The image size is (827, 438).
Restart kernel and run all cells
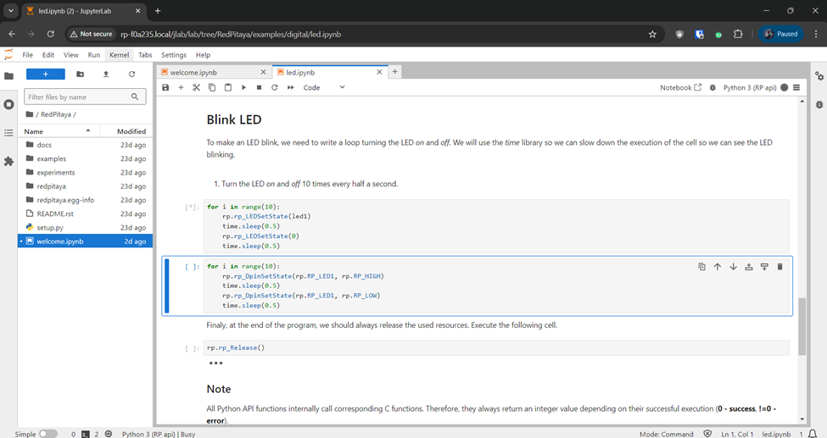click(x=290, y=87)
